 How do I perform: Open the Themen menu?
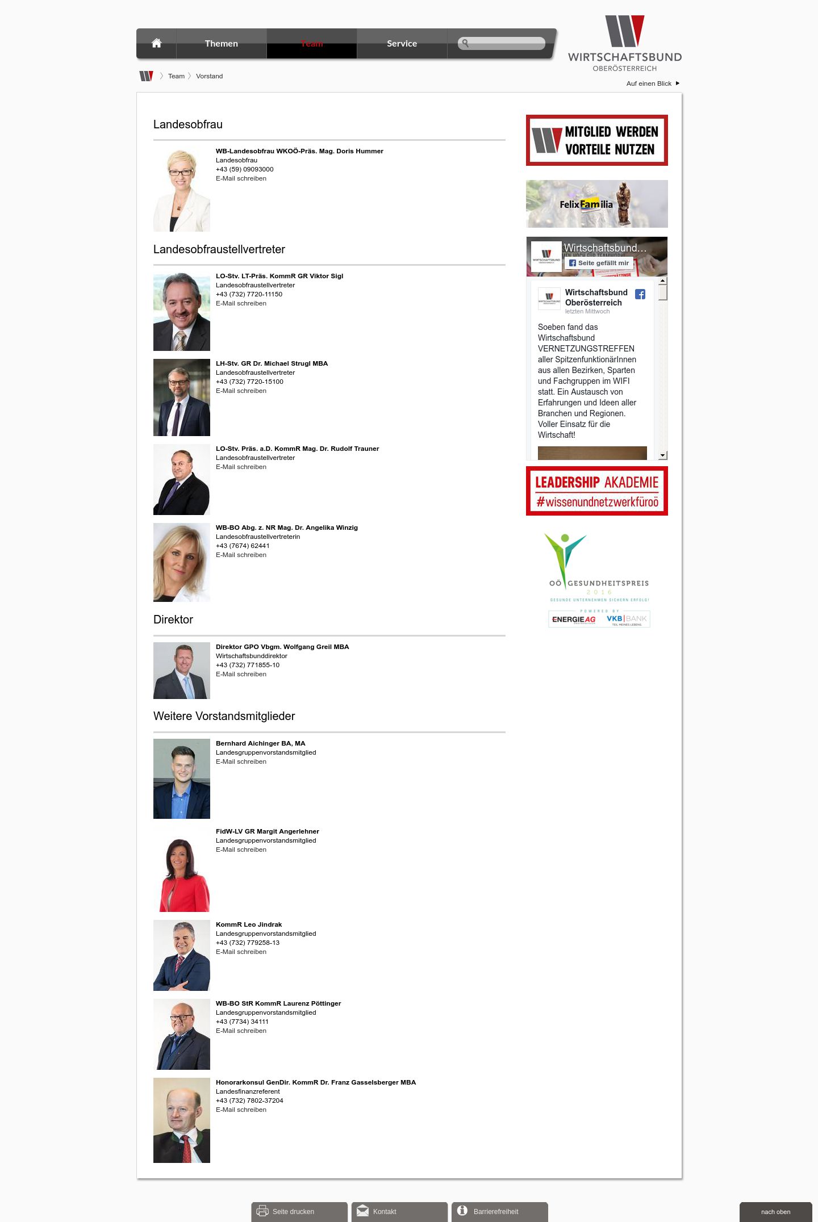[222, 44]
